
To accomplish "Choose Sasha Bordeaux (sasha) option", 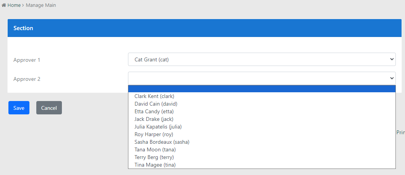I will pyautogui.click(x=162, y=142).
